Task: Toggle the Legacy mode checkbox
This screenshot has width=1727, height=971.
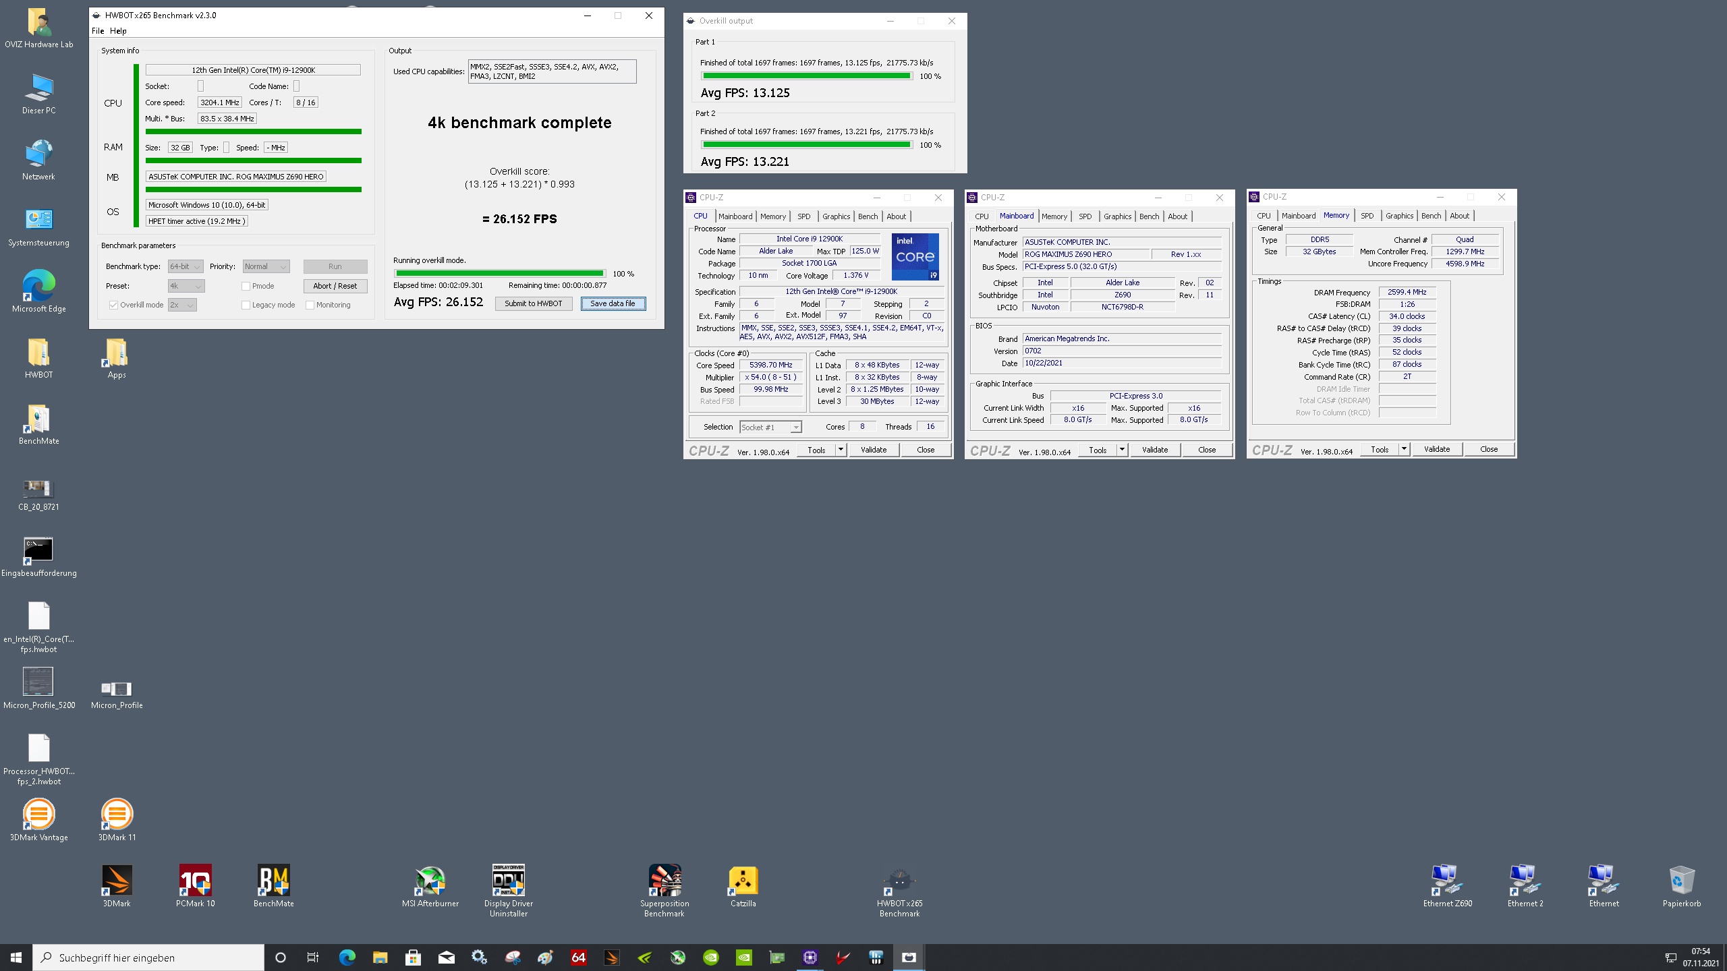Action: click(x=246, y=305)
